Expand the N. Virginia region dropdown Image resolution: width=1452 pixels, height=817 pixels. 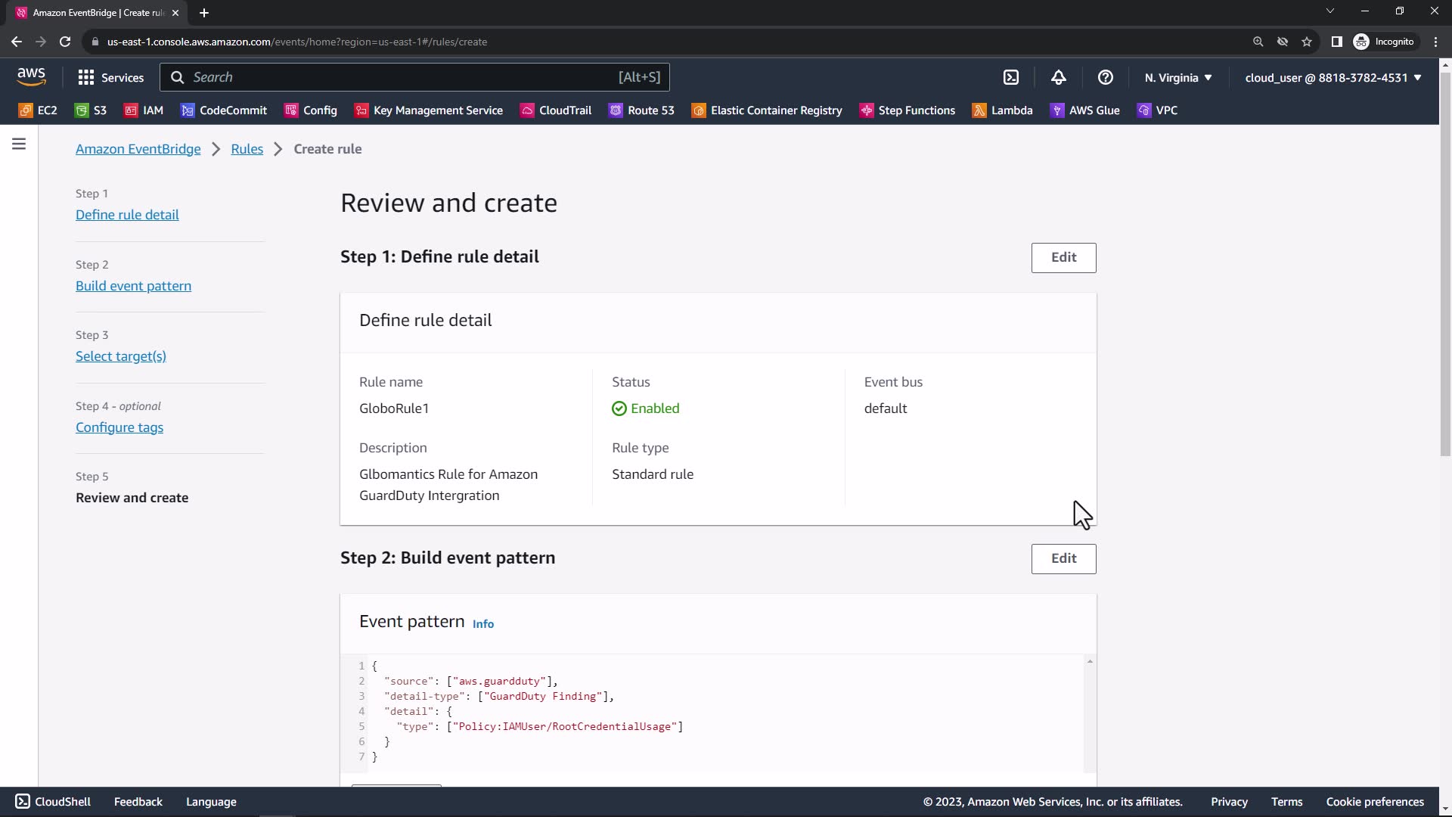[x=1178, y=77]
